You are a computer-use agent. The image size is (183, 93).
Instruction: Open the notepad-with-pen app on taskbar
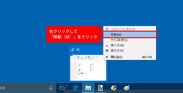click(x=114, y=88)
